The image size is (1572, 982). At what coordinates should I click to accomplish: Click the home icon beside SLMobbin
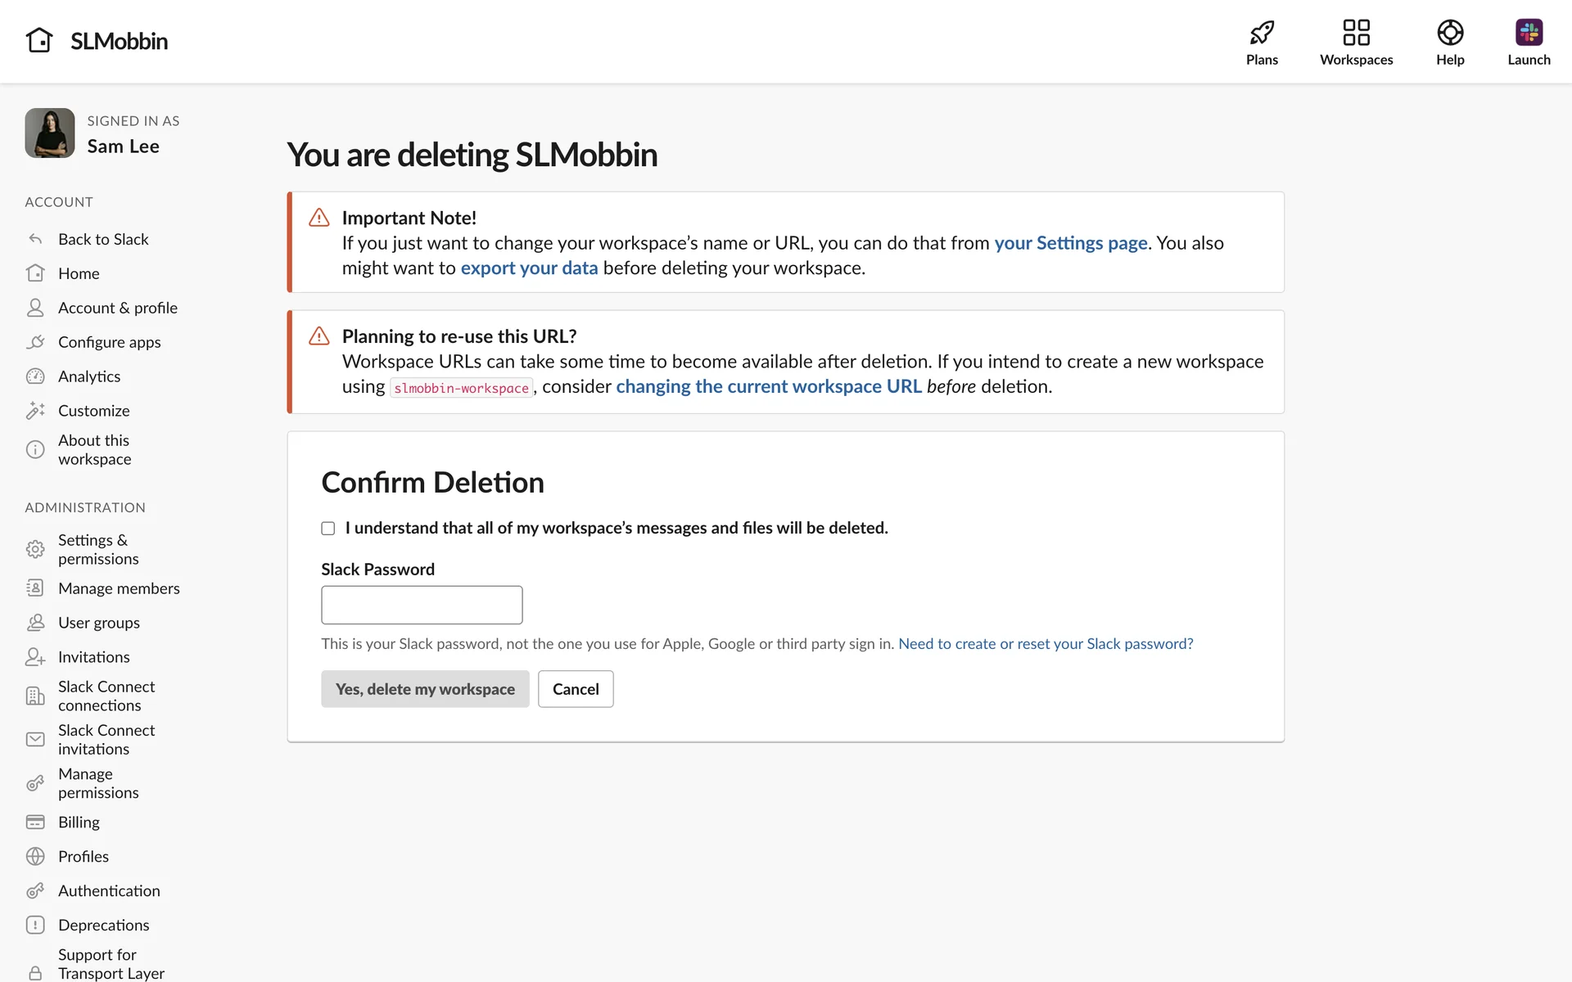39,40
